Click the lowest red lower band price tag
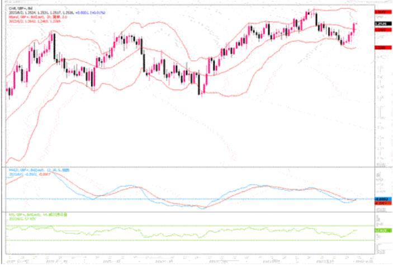This screenshot has height=267, width=393. (382, 48)
